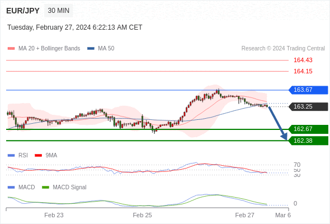
Task: Click the Feb 23 date axis label
Action: (x=54, y=215)
